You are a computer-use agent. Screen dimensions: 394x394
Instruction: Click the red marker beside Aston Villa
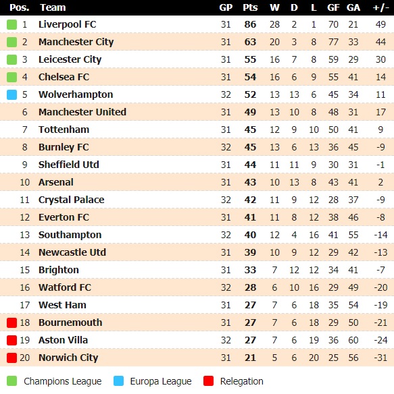(11, 340)
